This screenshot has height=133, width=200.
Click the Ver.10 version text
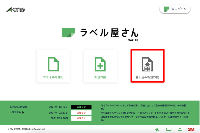(133, 40)
